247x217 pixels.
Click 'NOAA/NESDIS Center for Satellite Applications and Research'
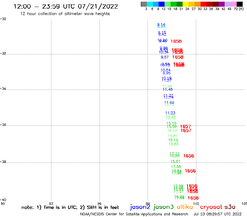pyautogui.click(x=134, y=214)
